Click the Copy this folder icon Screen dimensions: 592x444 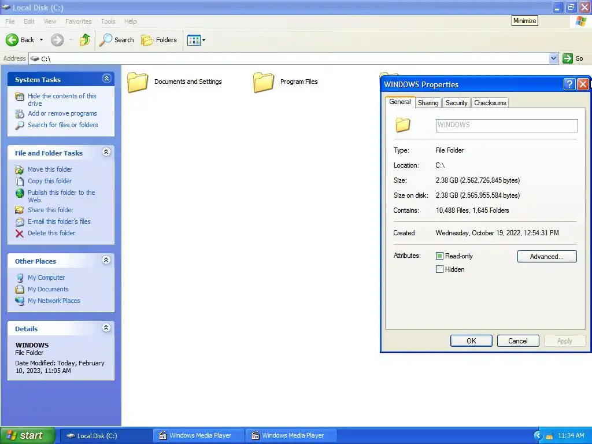tap(20, 181)
